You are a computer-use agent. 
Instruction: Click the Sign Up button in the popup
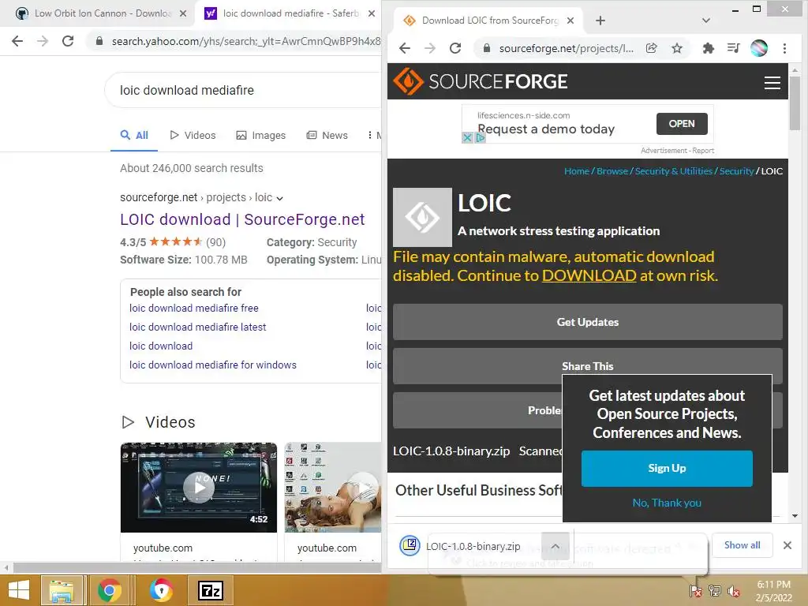point(667,469)
